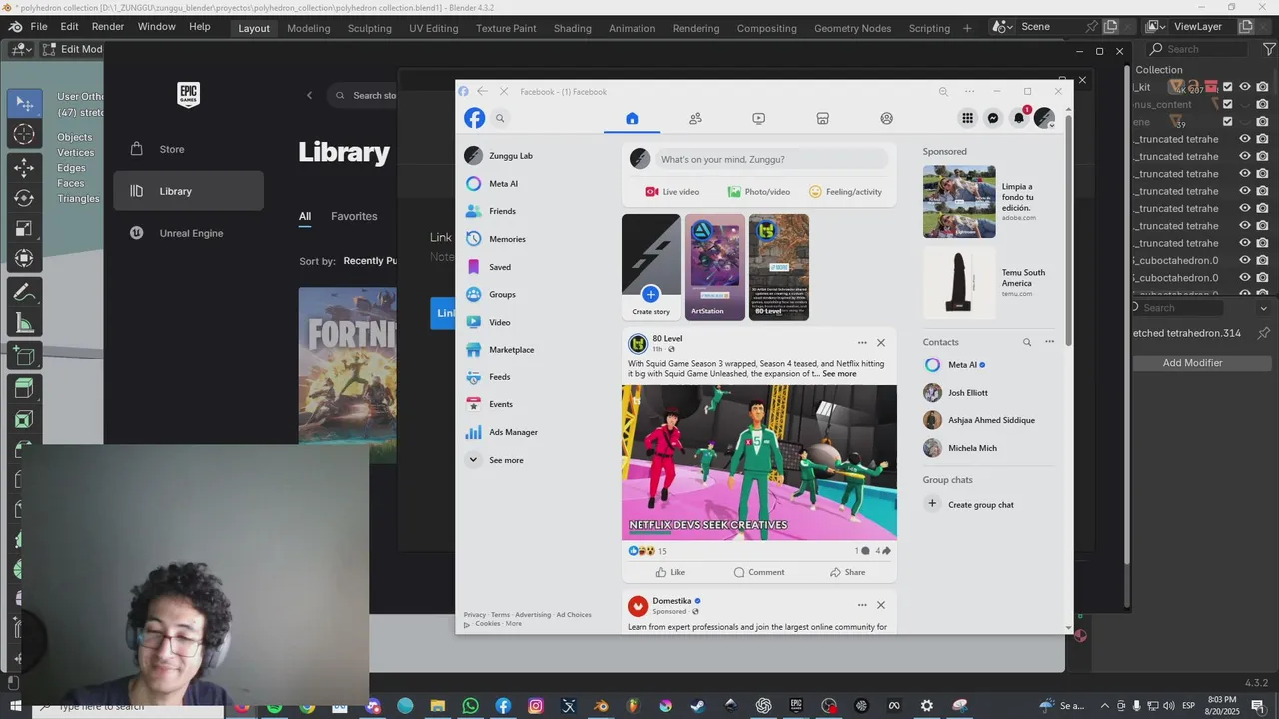This screenshot has height=719, width=1279.
Task: Open Contacts options three-dot icon
Action: pos(1049,342)
